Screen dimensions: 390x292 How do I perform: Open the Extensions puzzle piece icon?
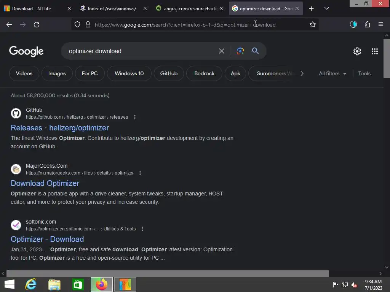tap(367, 25)
